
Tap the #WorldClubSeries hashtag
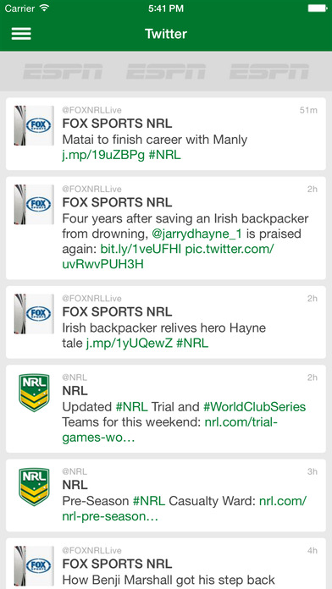(x=255, y=407)
